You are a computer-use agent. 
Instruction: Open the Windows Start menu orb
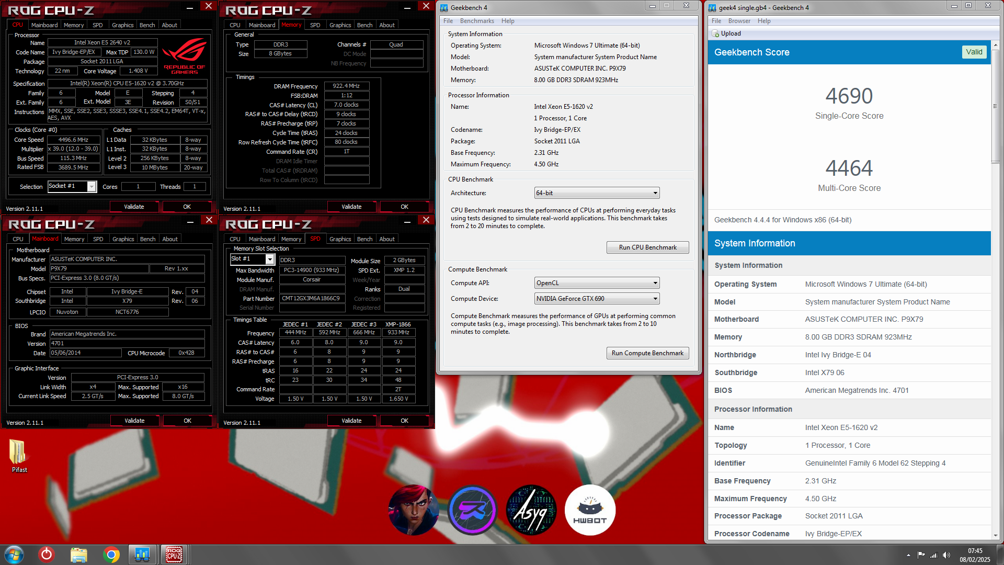[14, 555]
